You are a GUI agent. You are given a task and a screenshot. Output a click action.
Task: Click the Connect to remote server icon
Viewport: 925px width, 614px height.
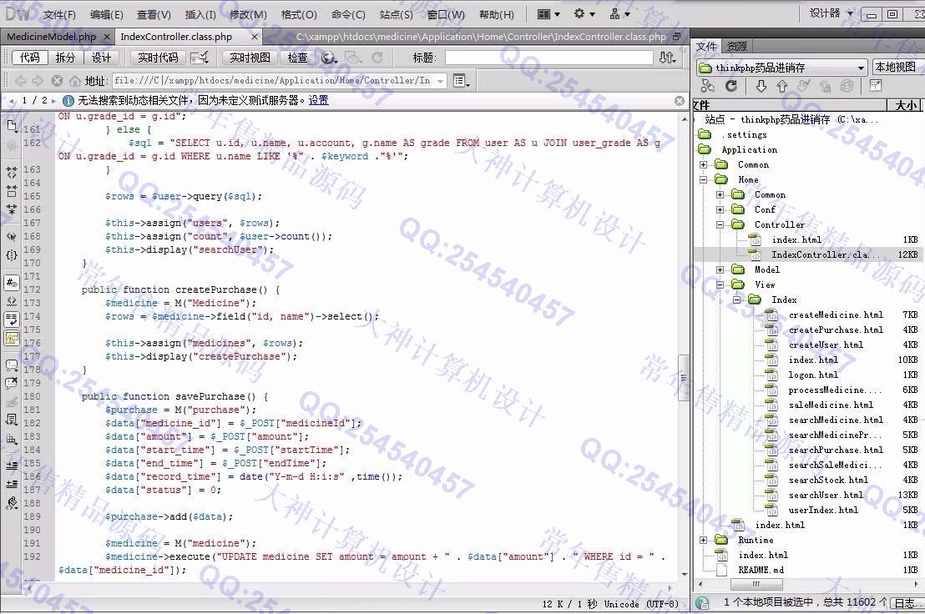point(707,86)
